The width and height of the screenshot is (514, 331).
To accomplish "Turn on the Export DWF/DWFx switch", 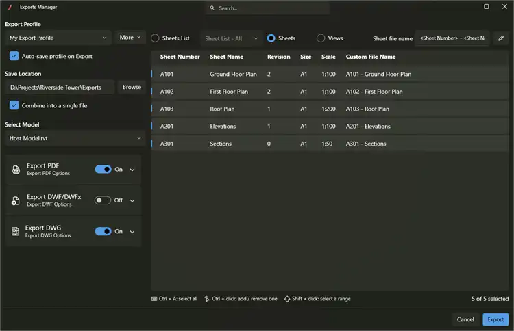I will 103,200.
